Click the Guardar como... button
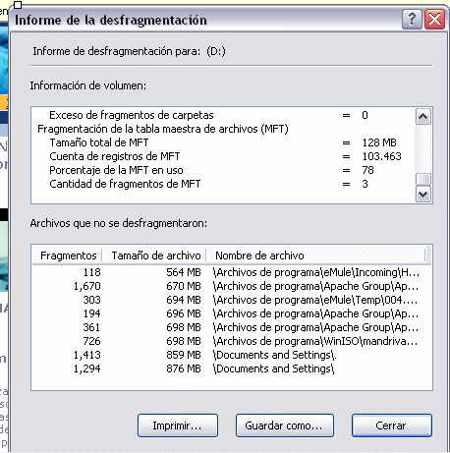Viewport: 450px width, 453px height. 285,425
